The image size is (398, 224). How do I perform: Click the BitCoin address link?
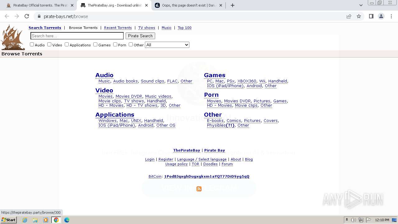207,176
